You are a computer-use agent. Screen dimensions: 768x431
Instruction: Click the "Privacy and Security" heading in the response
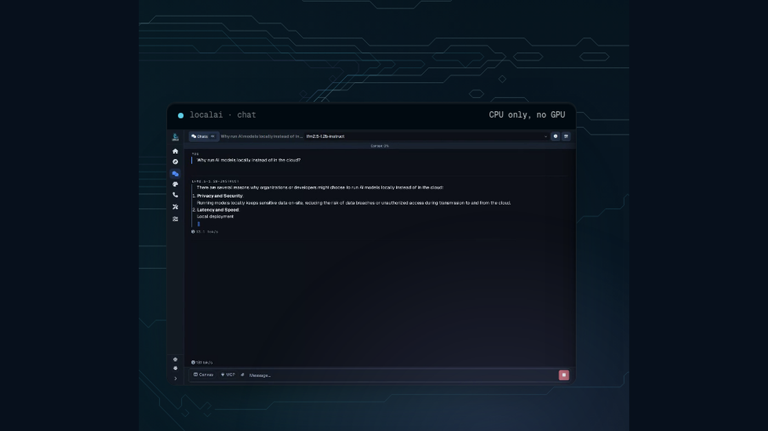click(x=219, y=196)
